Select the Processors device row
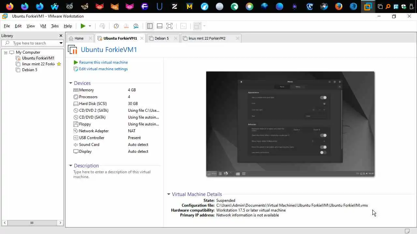 (116, 97)
